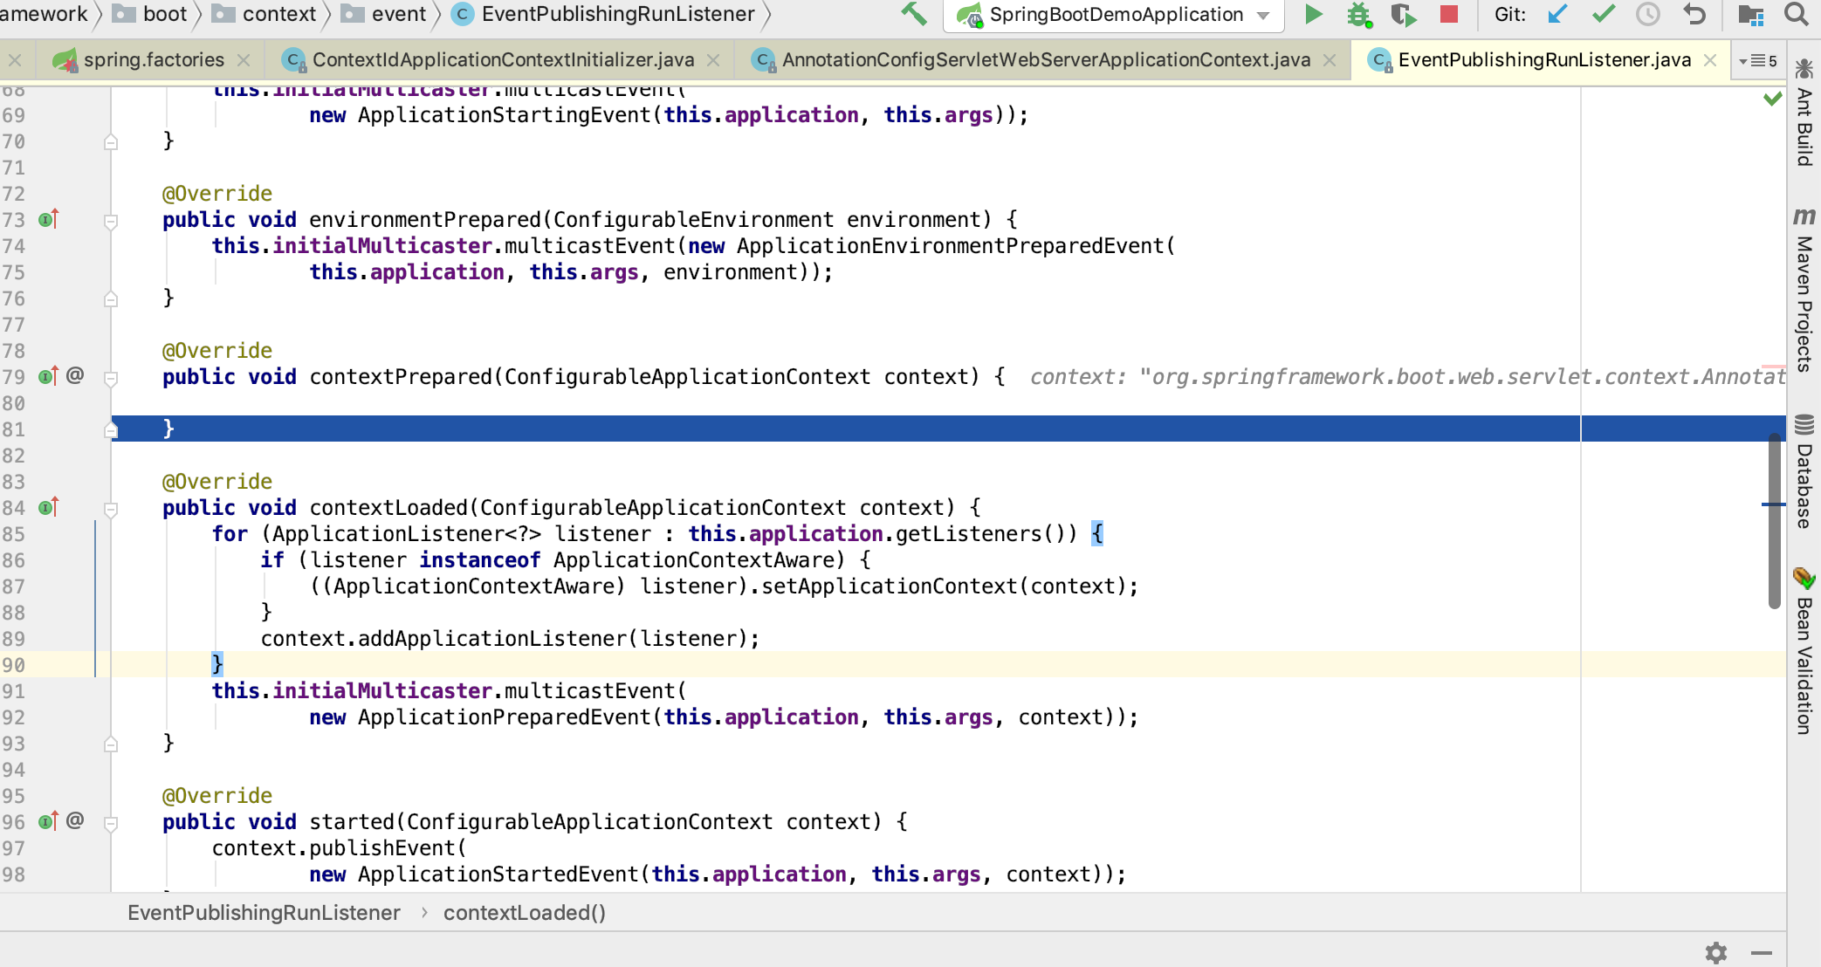Switch to spring.factories tab
The image size is (1821, 967).
[x=154, y=60]
